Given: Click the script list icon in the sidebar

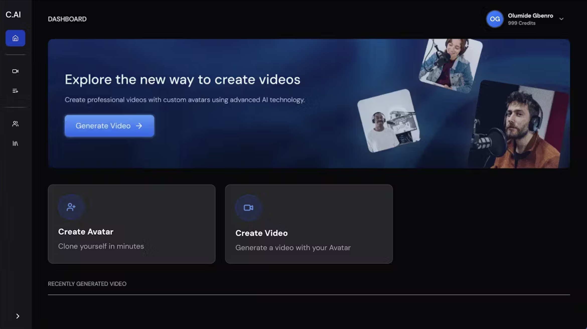Looking at the screenshot, I should (15, 91).
